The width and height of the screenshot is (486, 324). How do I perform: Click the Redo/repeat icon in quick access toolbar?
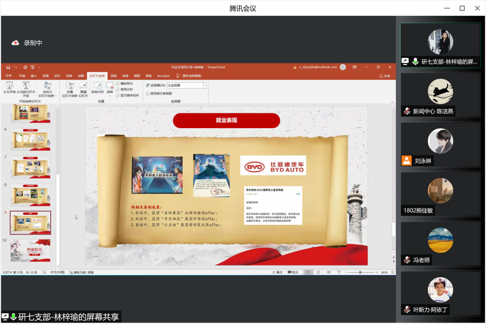click(25, 67)
